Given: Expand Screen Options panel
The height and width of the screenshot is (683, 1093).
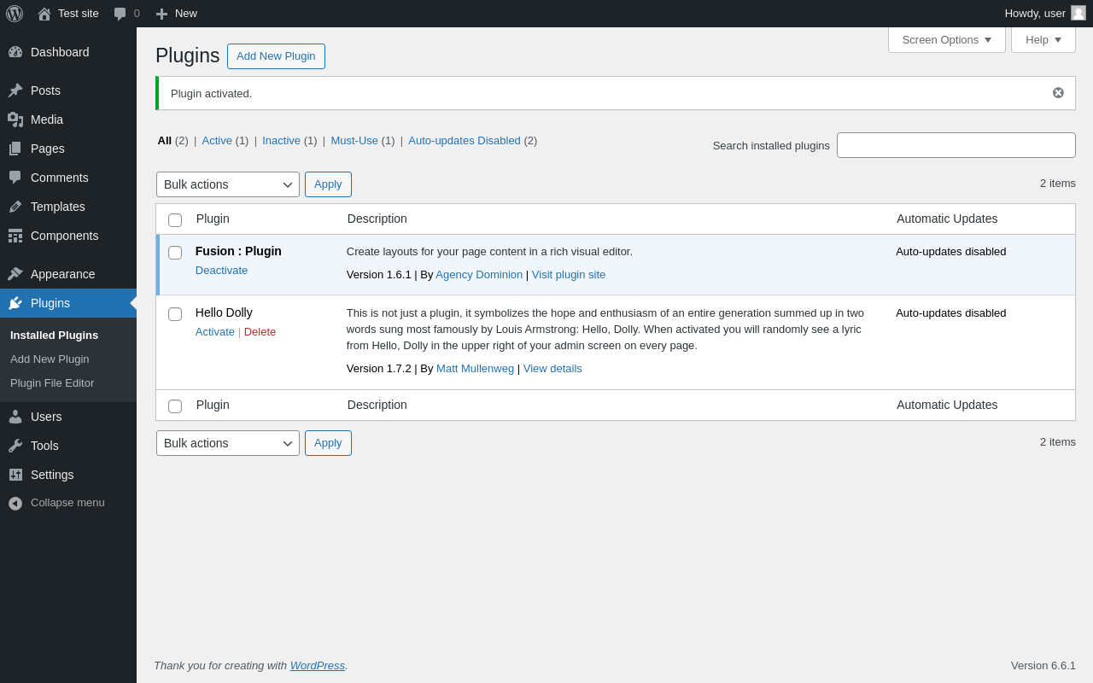Looking at the screenshot, I should click(x=947, y=39).
